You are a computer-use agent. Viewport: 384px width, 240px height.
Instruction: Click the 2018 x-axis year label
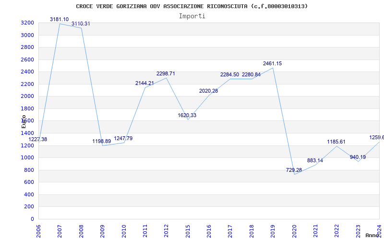(x=252, y=231)
